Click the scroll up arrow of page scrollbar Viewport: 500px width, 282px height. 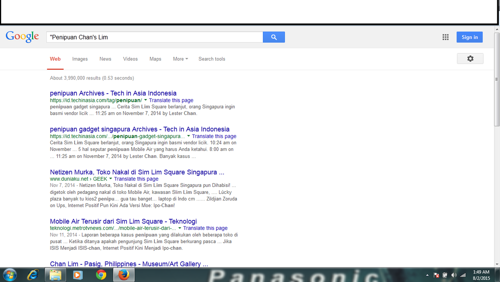click(x=496, y=29)
